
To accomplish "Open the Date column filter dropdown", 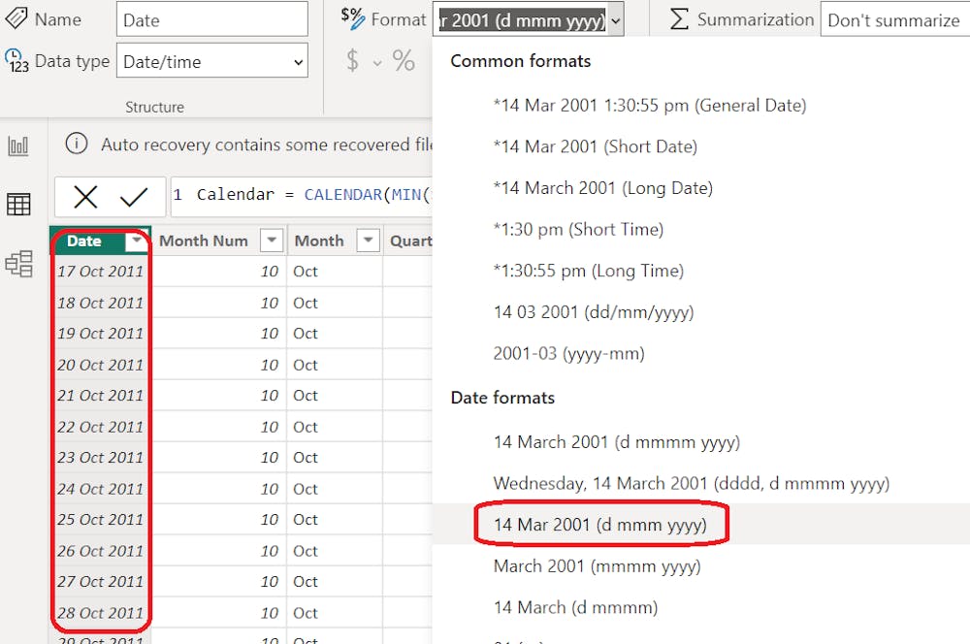I will [137, 241].
